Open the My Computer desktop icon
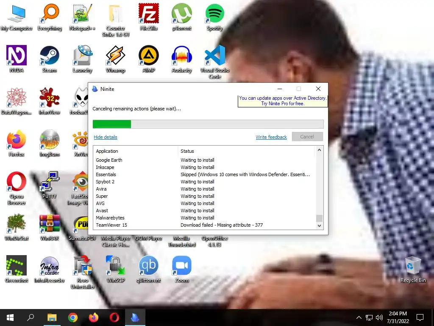This screenshot has height=326, width=434. click(17, 17)
